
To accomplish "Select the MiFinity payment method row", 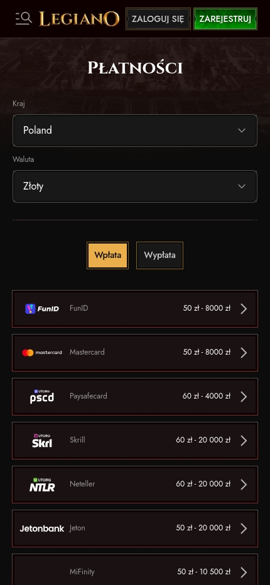I will point(135,570).
